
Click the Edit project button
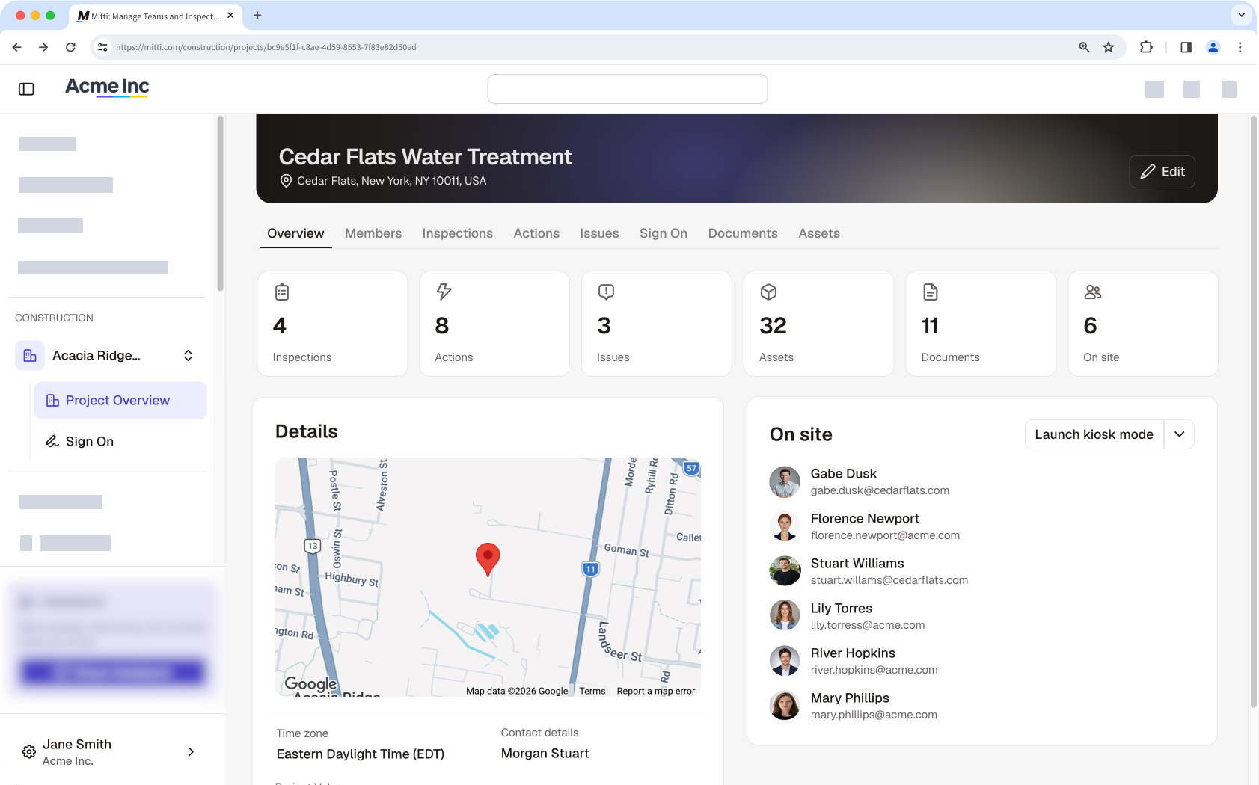(x=1162, y=172)
